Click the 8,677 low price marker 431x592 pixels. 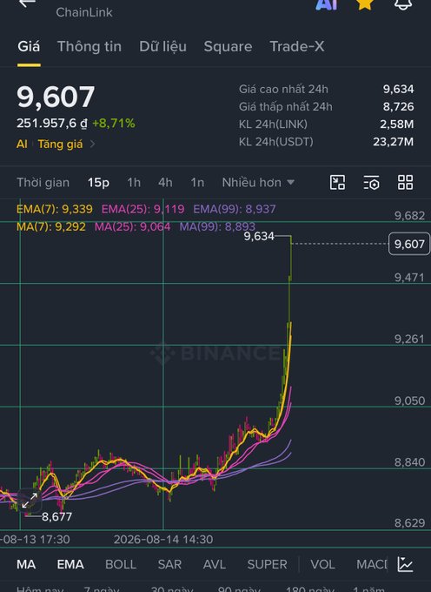(56, 516)
